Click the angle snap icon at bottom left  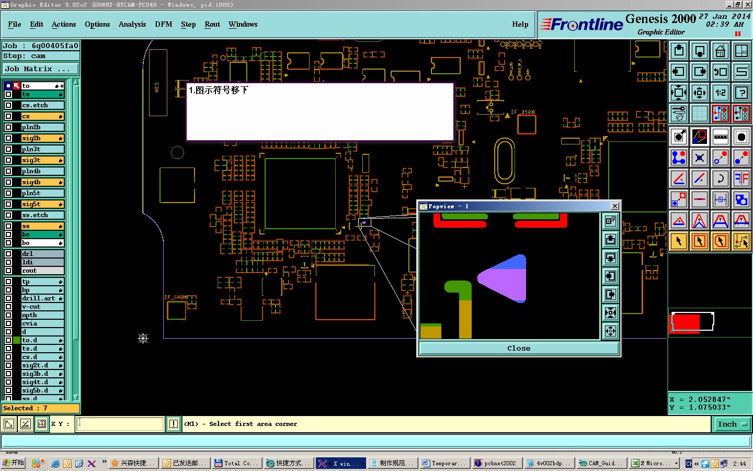point(25,424)
